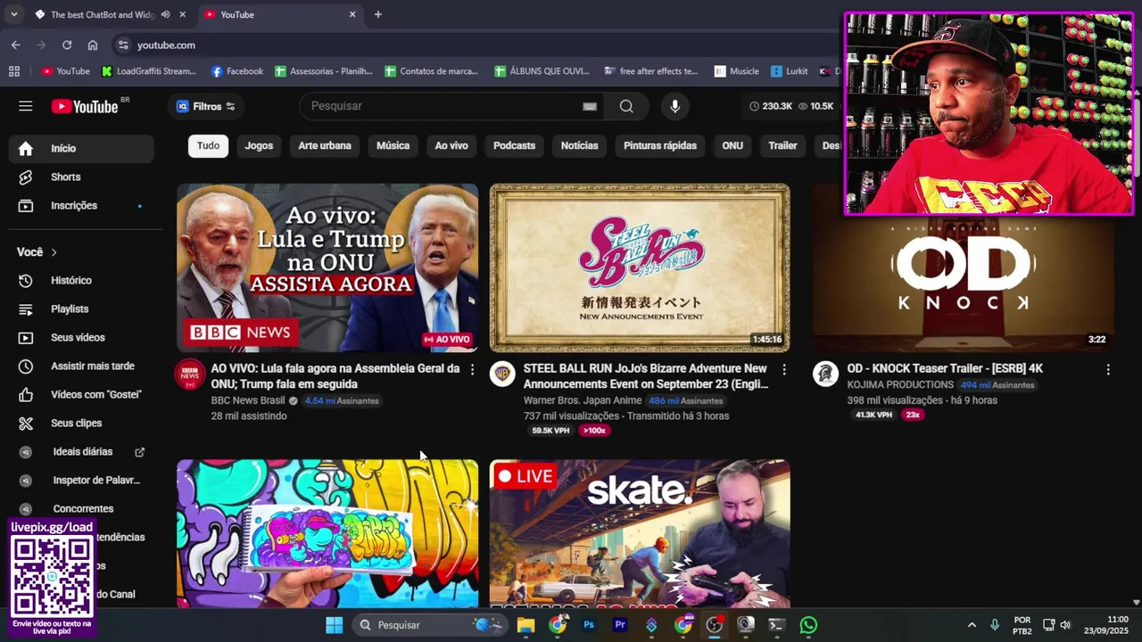
Task: Select the Podcasts filter chip
Action: 515,145
